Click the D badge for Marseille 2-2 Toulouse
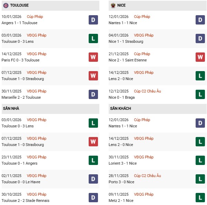The height and width of the screenshot is (205, 207). coord(93,95)
